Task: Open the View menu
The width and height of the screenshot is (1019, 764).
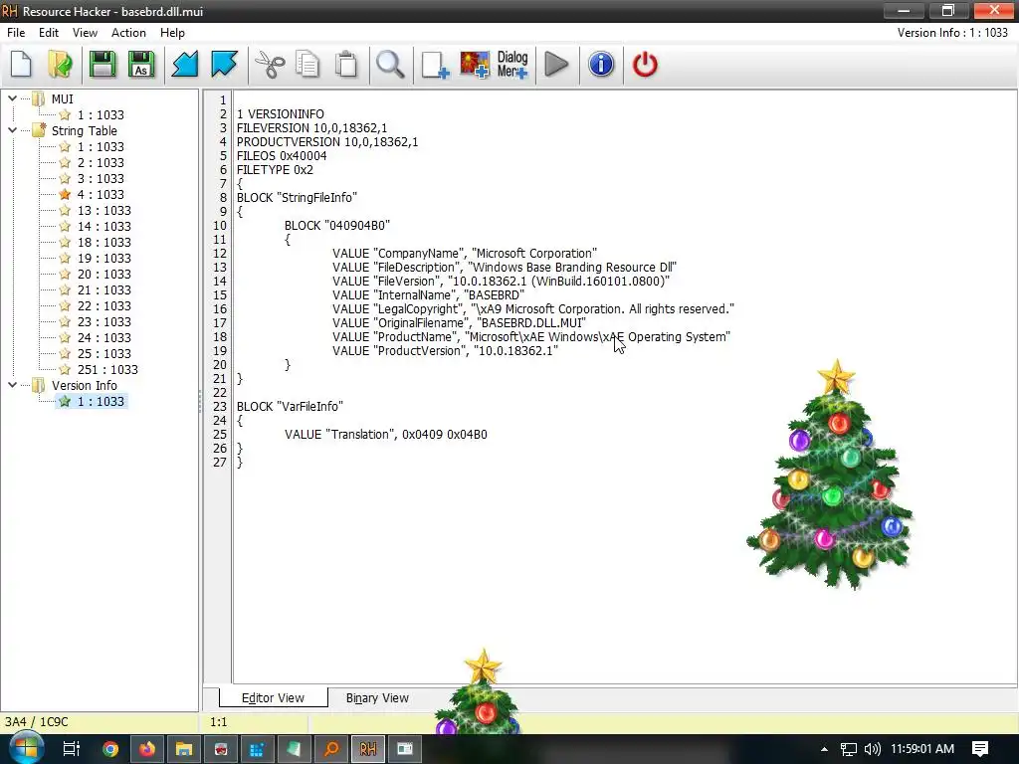Action: [85, 33]
